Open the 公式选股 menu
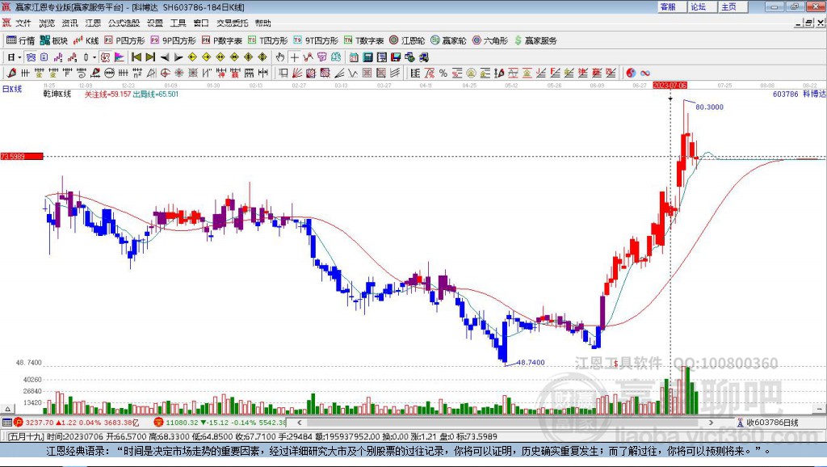827x467 pixels. click(x=124, y=23)
